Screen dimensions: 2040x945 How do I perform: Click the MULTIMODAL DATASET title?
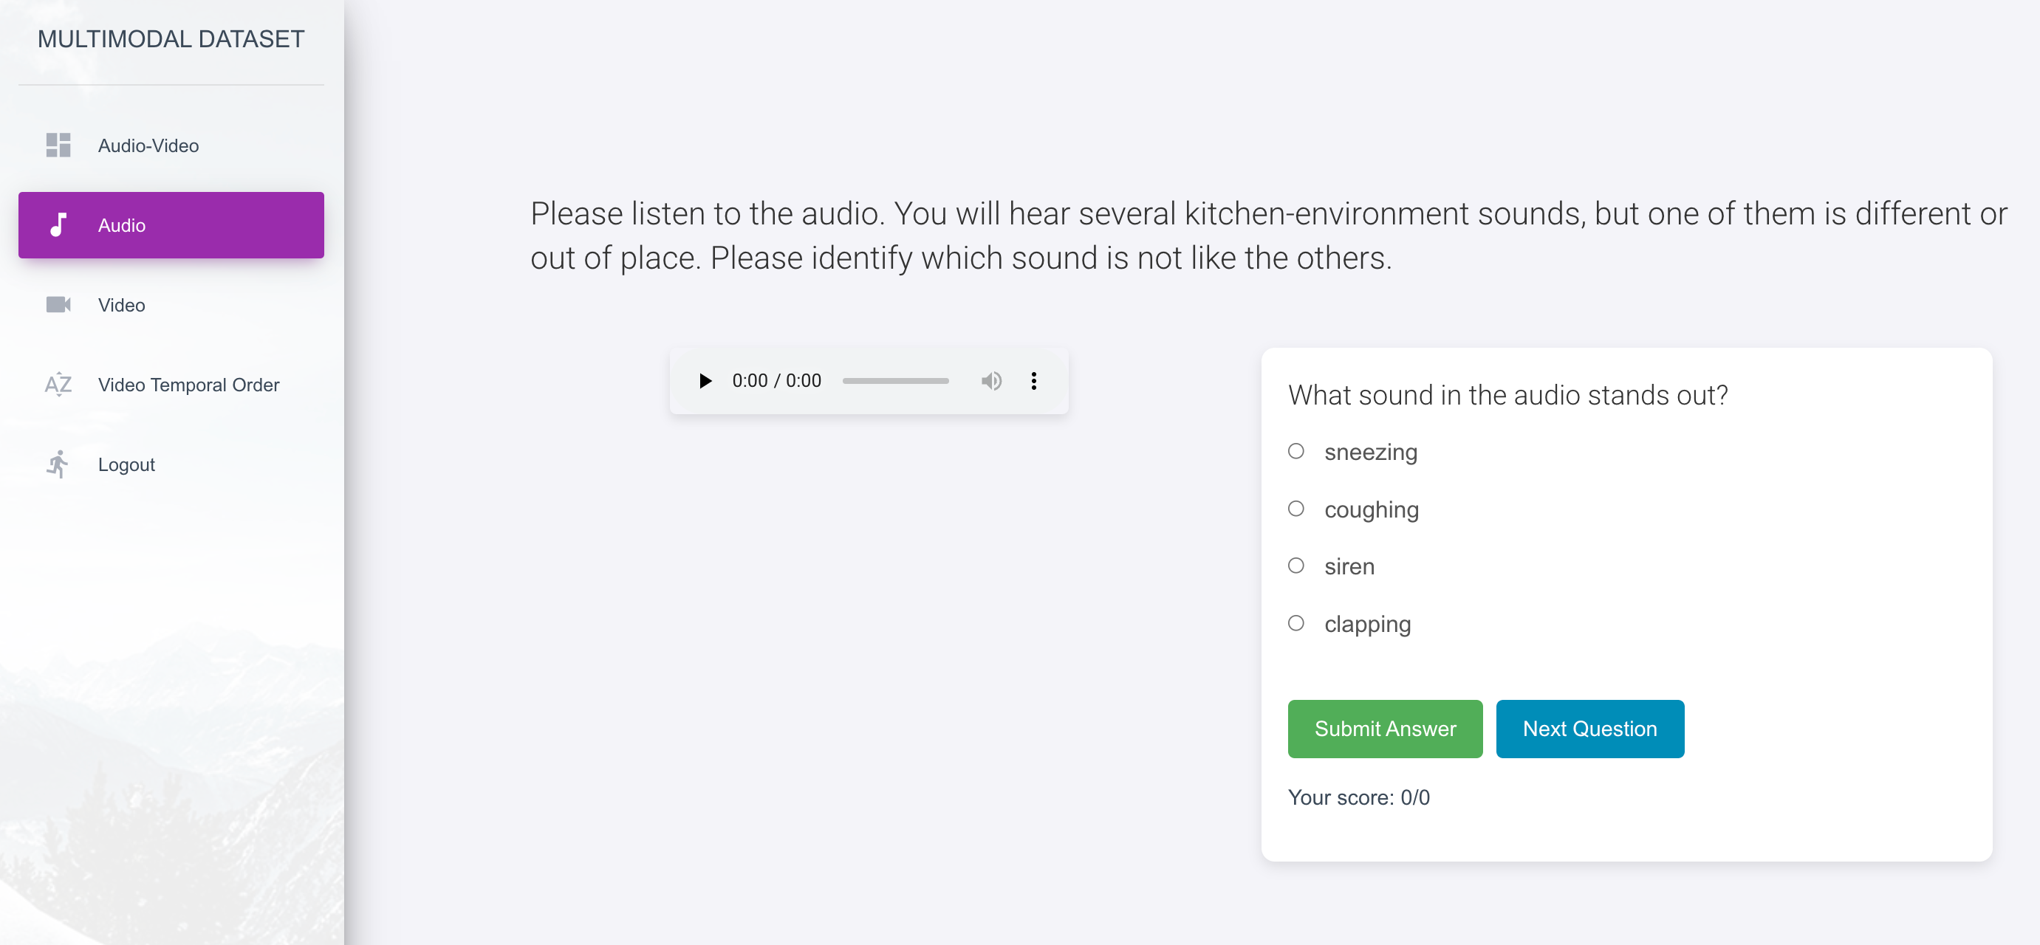click(171, 39)
